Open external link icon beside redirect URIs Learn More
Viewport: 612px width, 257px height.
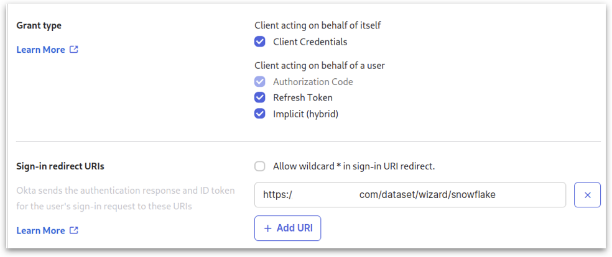coord(74,230)
